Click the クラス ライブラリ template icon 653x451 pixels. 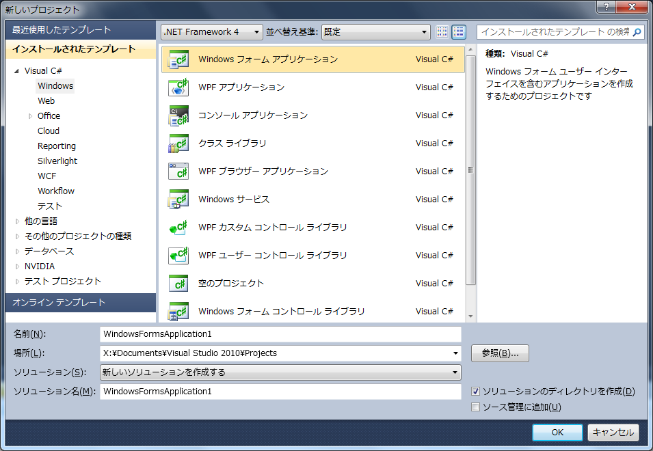coord(178,143)
